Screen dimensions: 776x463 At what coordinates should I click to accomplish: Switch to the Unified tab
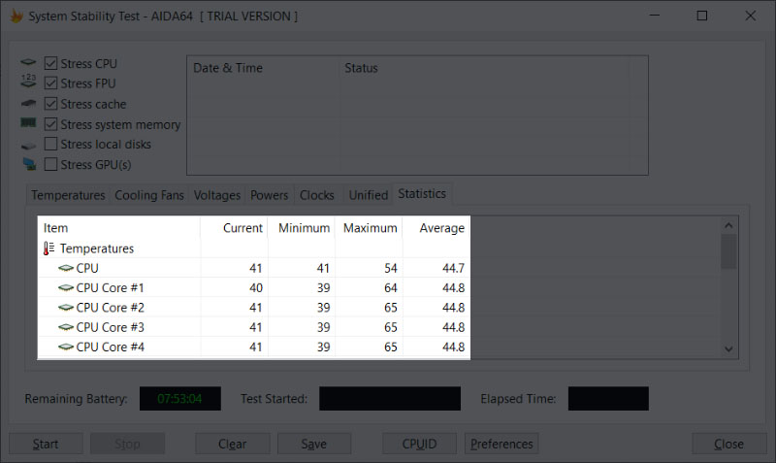[369, 195]
